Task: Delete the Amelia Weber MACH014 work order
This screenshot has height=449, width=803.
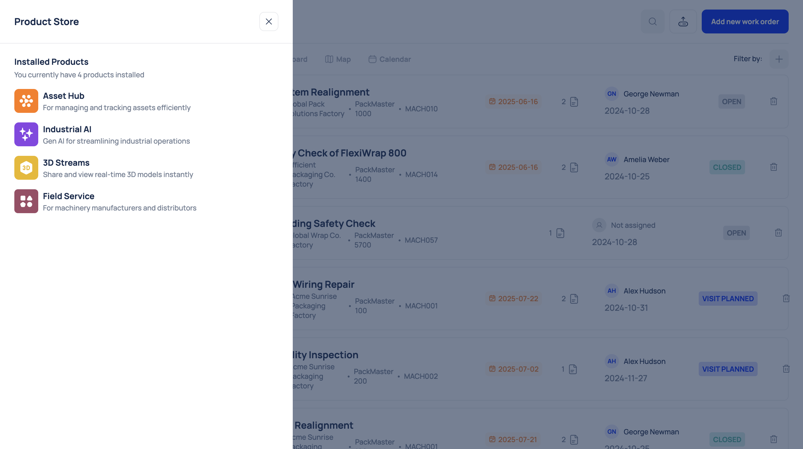Action: click(x=774, y=167)
